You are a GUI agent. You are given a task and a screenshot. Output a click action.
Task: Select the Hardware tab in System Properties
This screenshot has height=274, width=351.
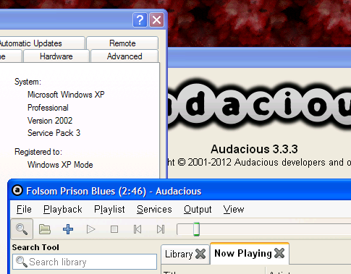(x=56, y=56)
